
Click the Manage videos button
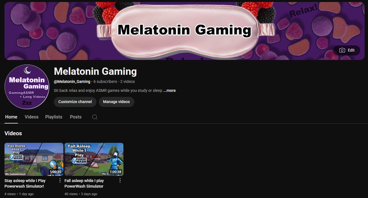(116, 102)
